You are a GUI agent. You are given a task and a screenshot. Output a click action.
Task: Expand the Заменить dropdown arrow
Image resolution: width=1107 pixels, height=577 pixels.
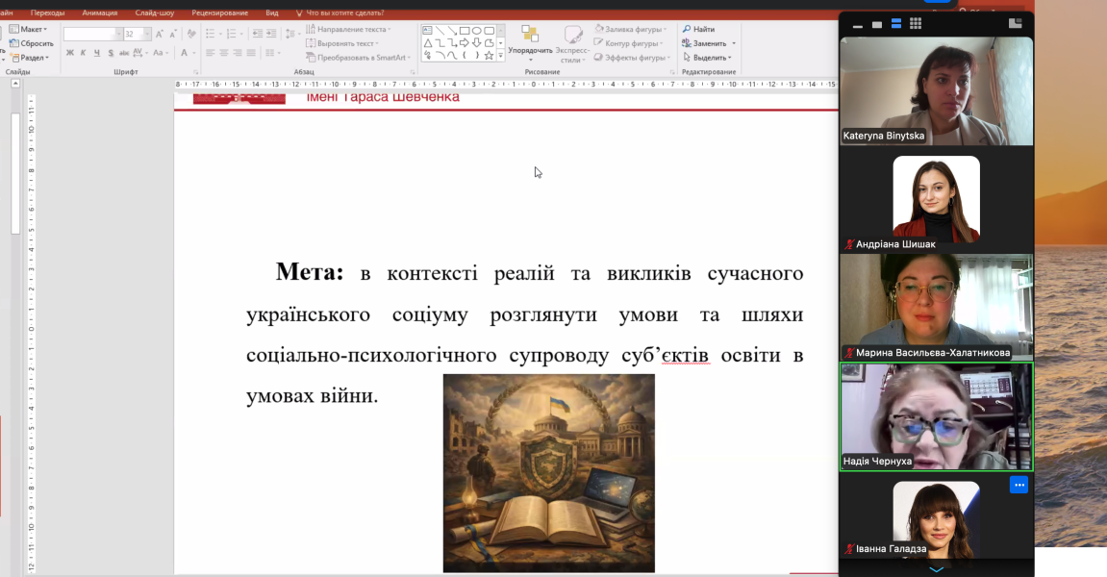(x=734, y=43)
